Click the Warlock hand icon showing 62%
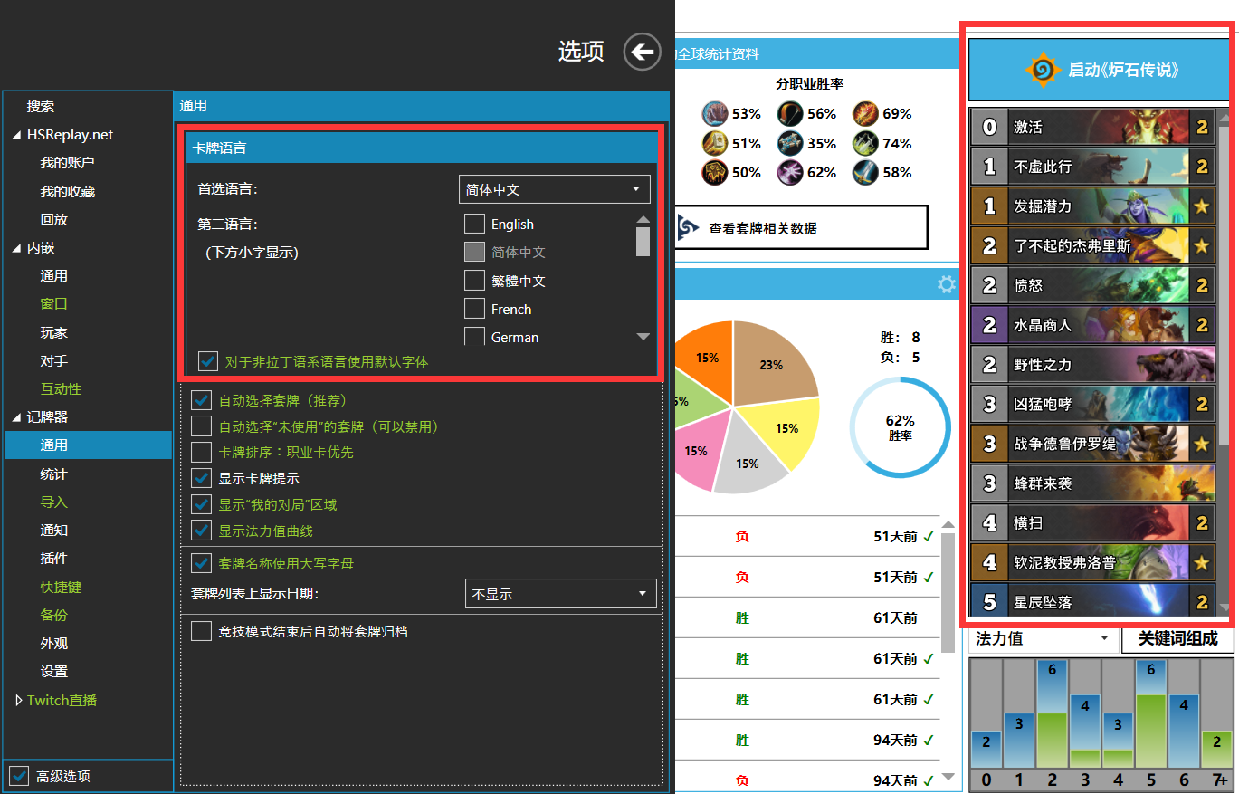 790,172
